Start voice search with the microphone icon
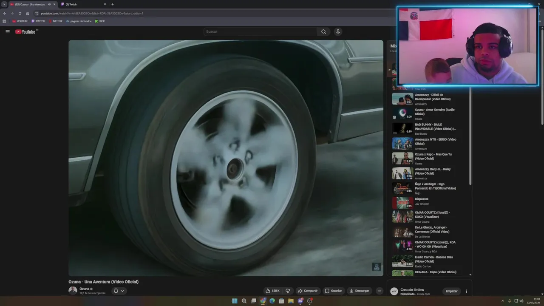544x306 pixels. (x=338, y=31)
